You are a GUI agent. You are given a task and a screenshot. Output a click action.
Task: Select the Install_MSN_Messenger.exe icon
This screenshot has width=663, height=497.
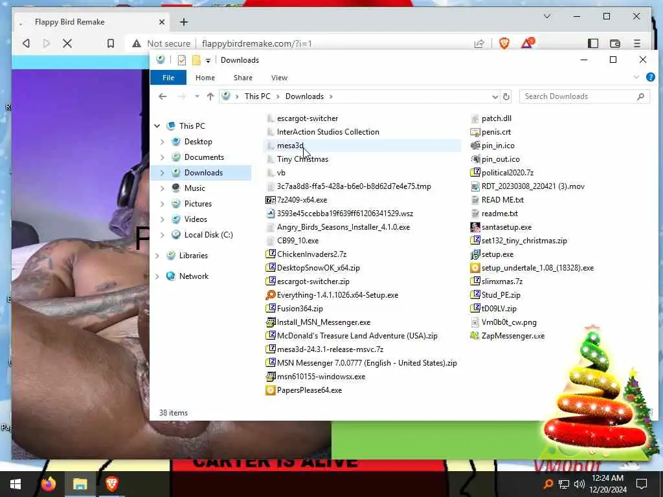270,322
